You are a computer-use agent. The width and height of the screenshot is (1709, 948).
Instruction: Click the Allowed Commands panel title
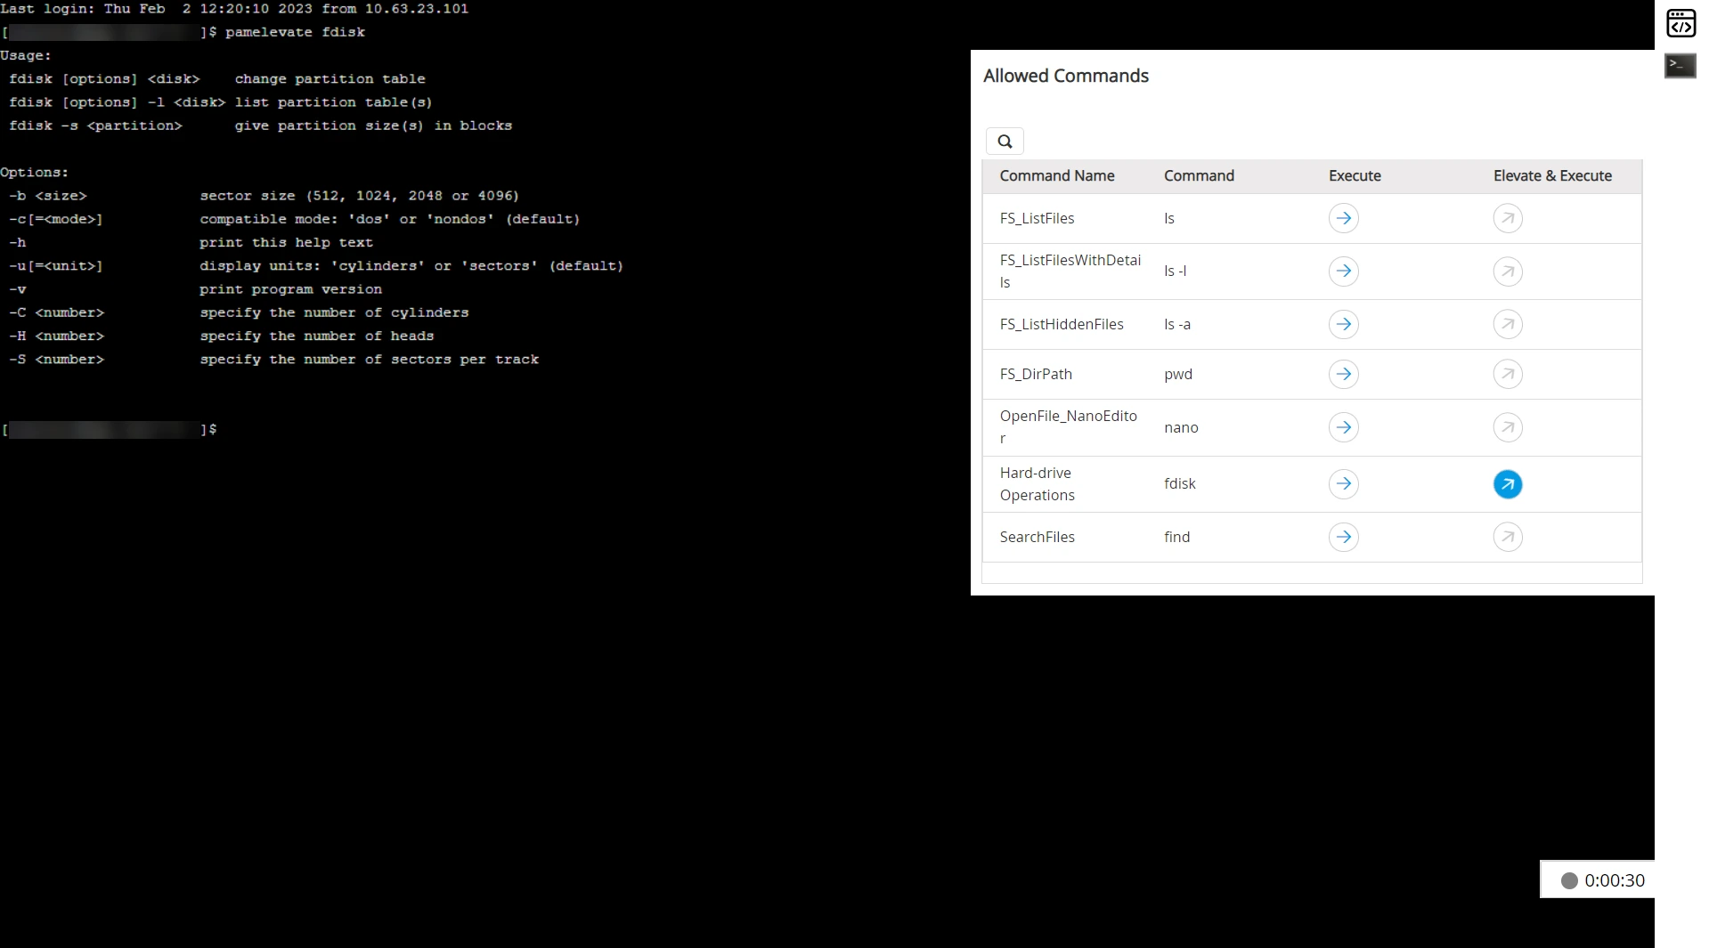point(1065,76)
